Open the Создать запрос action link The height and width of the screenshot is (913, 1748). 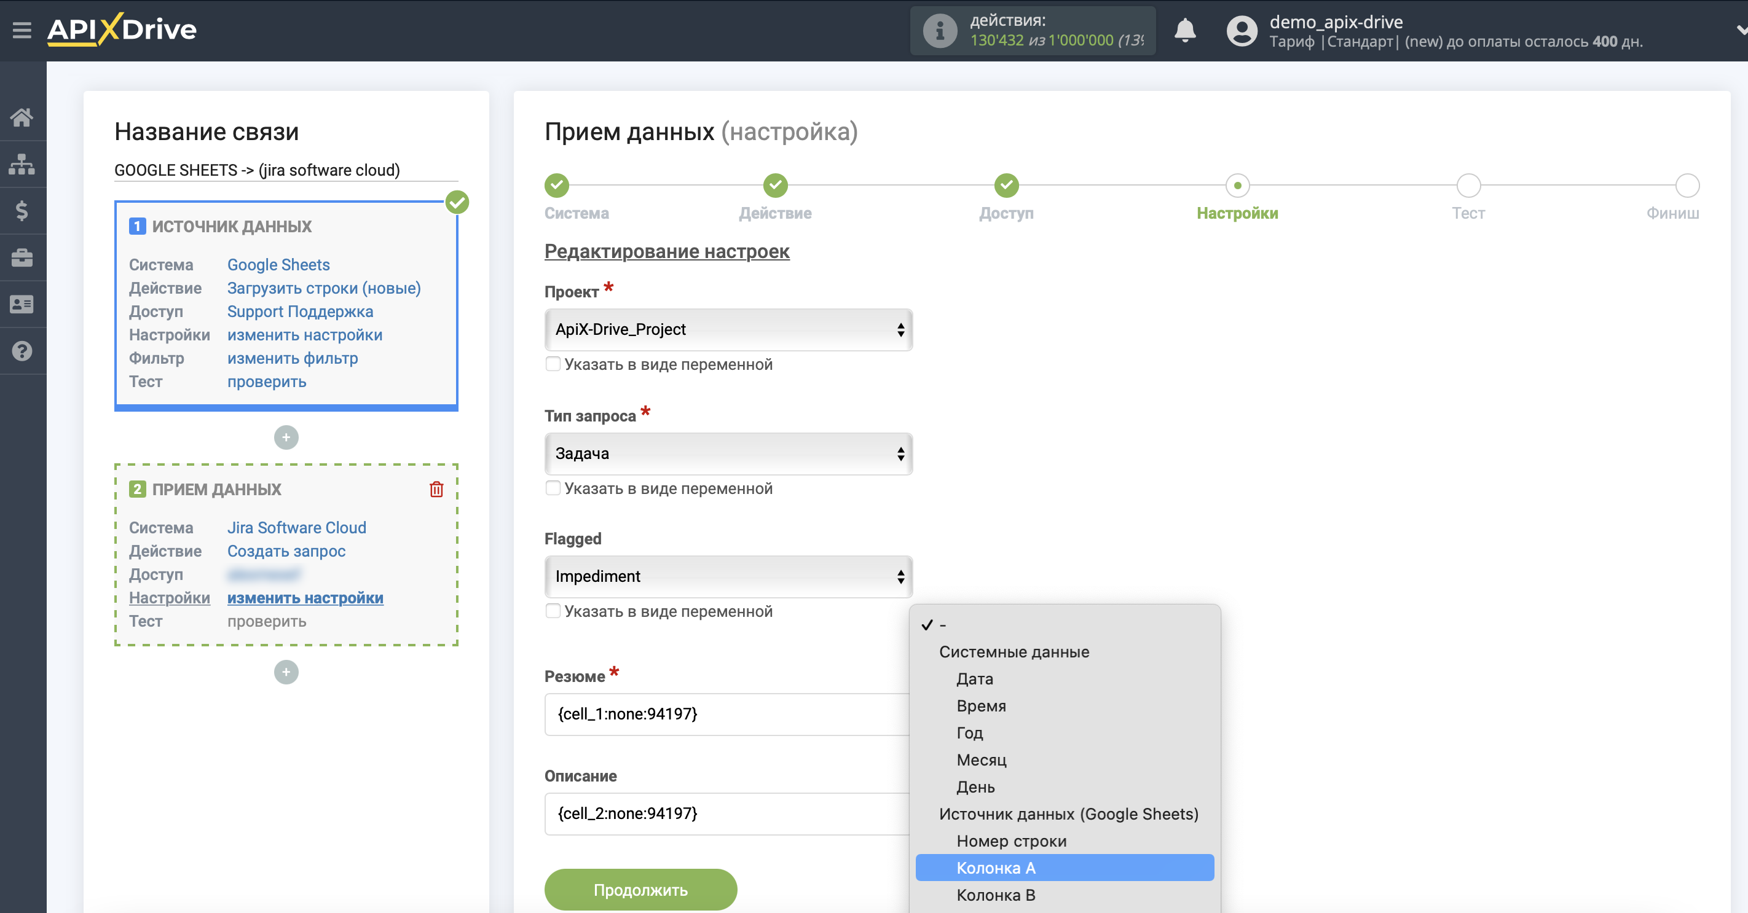coord(286,552)
